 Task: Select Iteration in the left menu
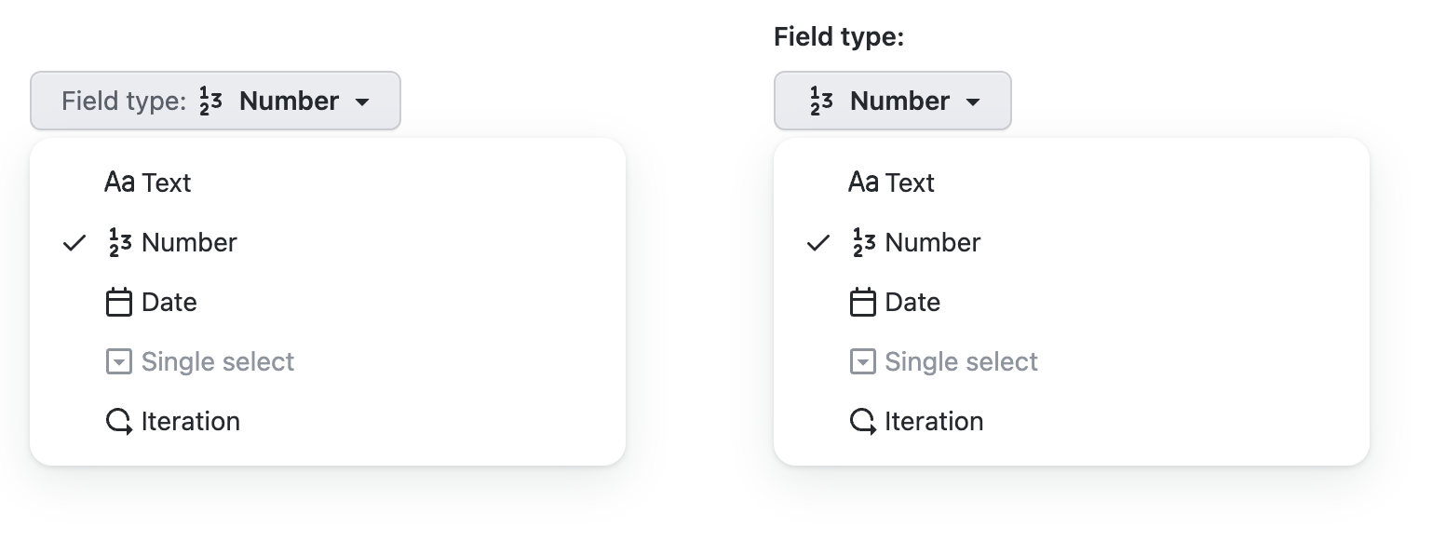pos(190,422)
